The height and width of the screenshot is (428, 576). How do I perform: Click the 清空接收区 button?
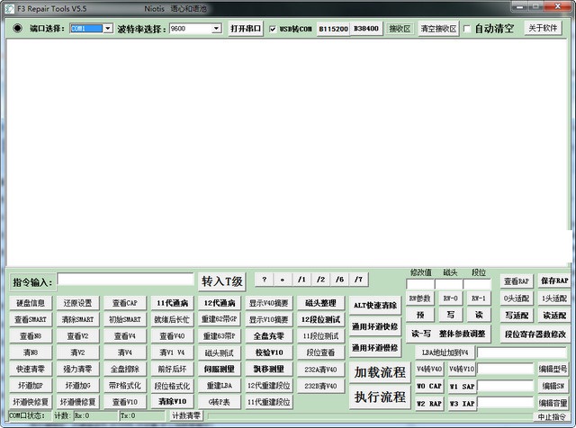point(438,29)
